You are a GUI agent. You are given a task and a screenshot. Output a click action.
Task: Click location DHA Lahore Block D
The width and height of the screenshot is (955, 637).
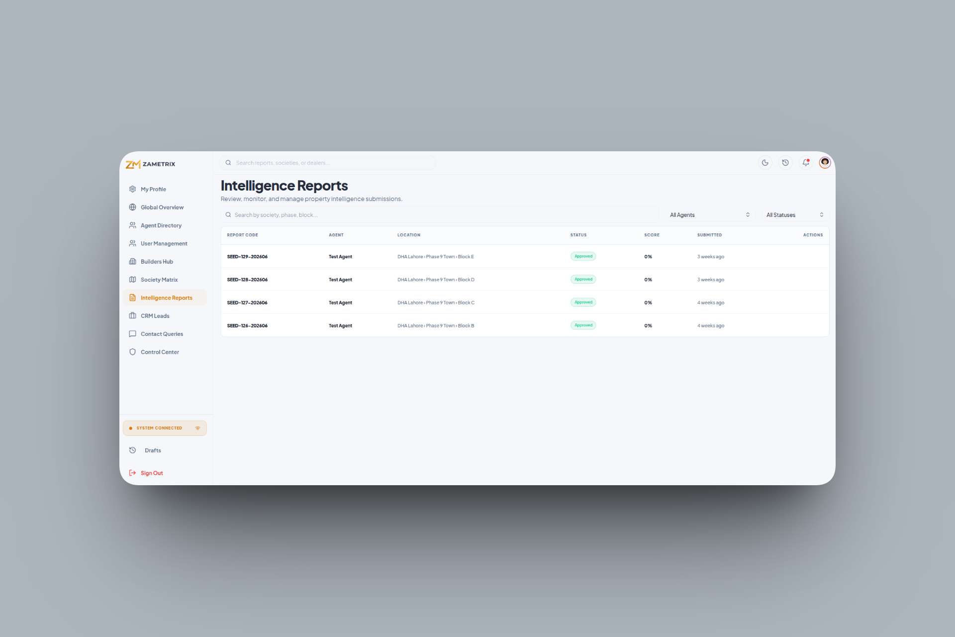pyautogui.click(x=436, y=280)
